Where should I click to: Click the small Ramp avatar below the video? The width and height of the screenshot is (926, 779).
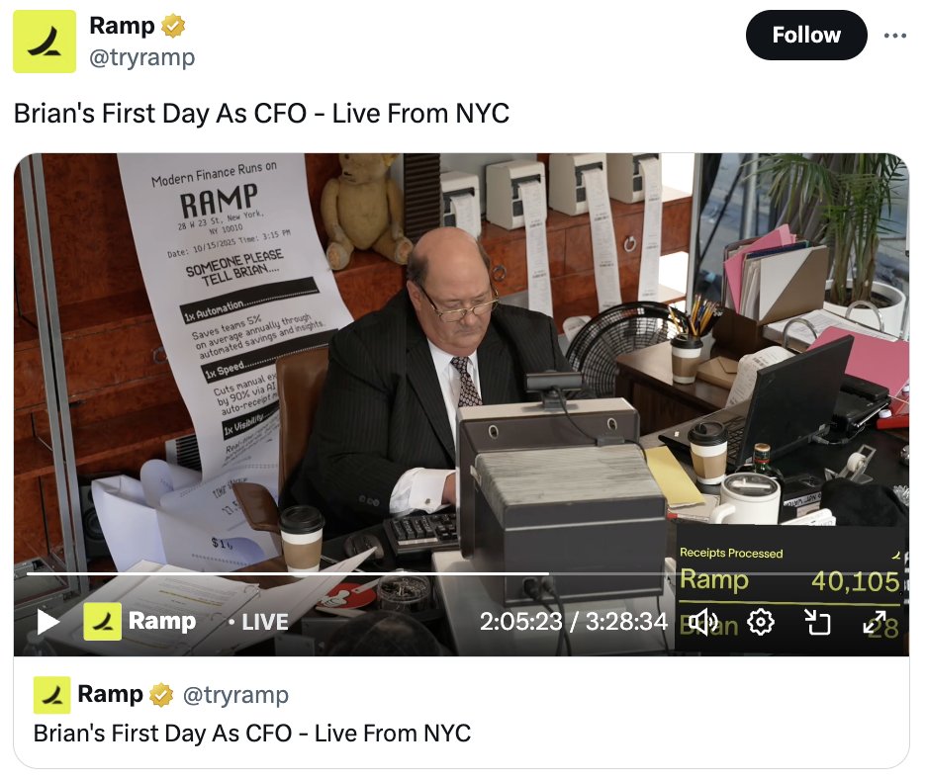coord(52,695)
